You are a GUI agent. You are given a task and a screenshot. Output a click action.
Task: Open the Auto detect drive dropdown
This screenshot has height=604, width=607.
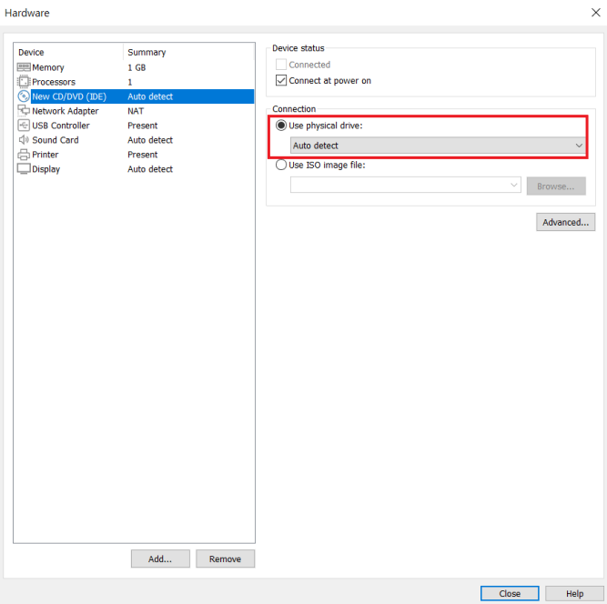pos(438,146)
